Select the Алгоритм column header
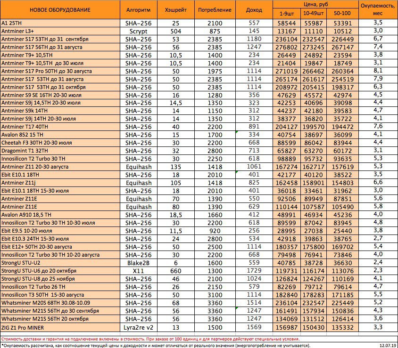This screenshot has width=398, height=348. [x=138, y=10]
